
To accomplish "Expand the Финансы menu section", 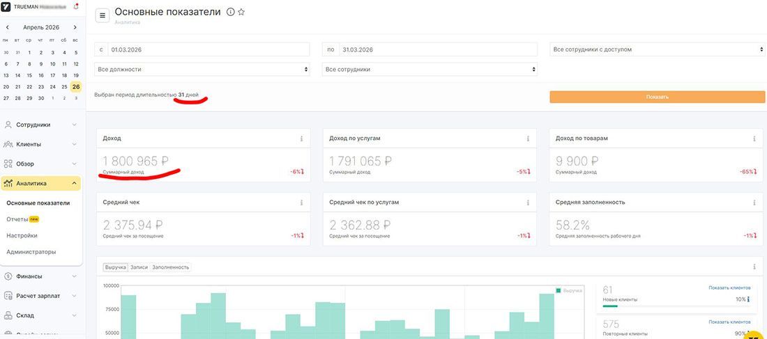I will (75, 276).
